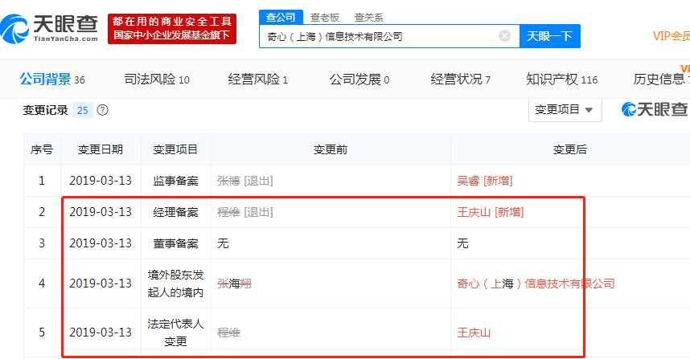
Task: Click struck-through 张海翔 entry
Action: pyautogui.click(x=234, y=284)
